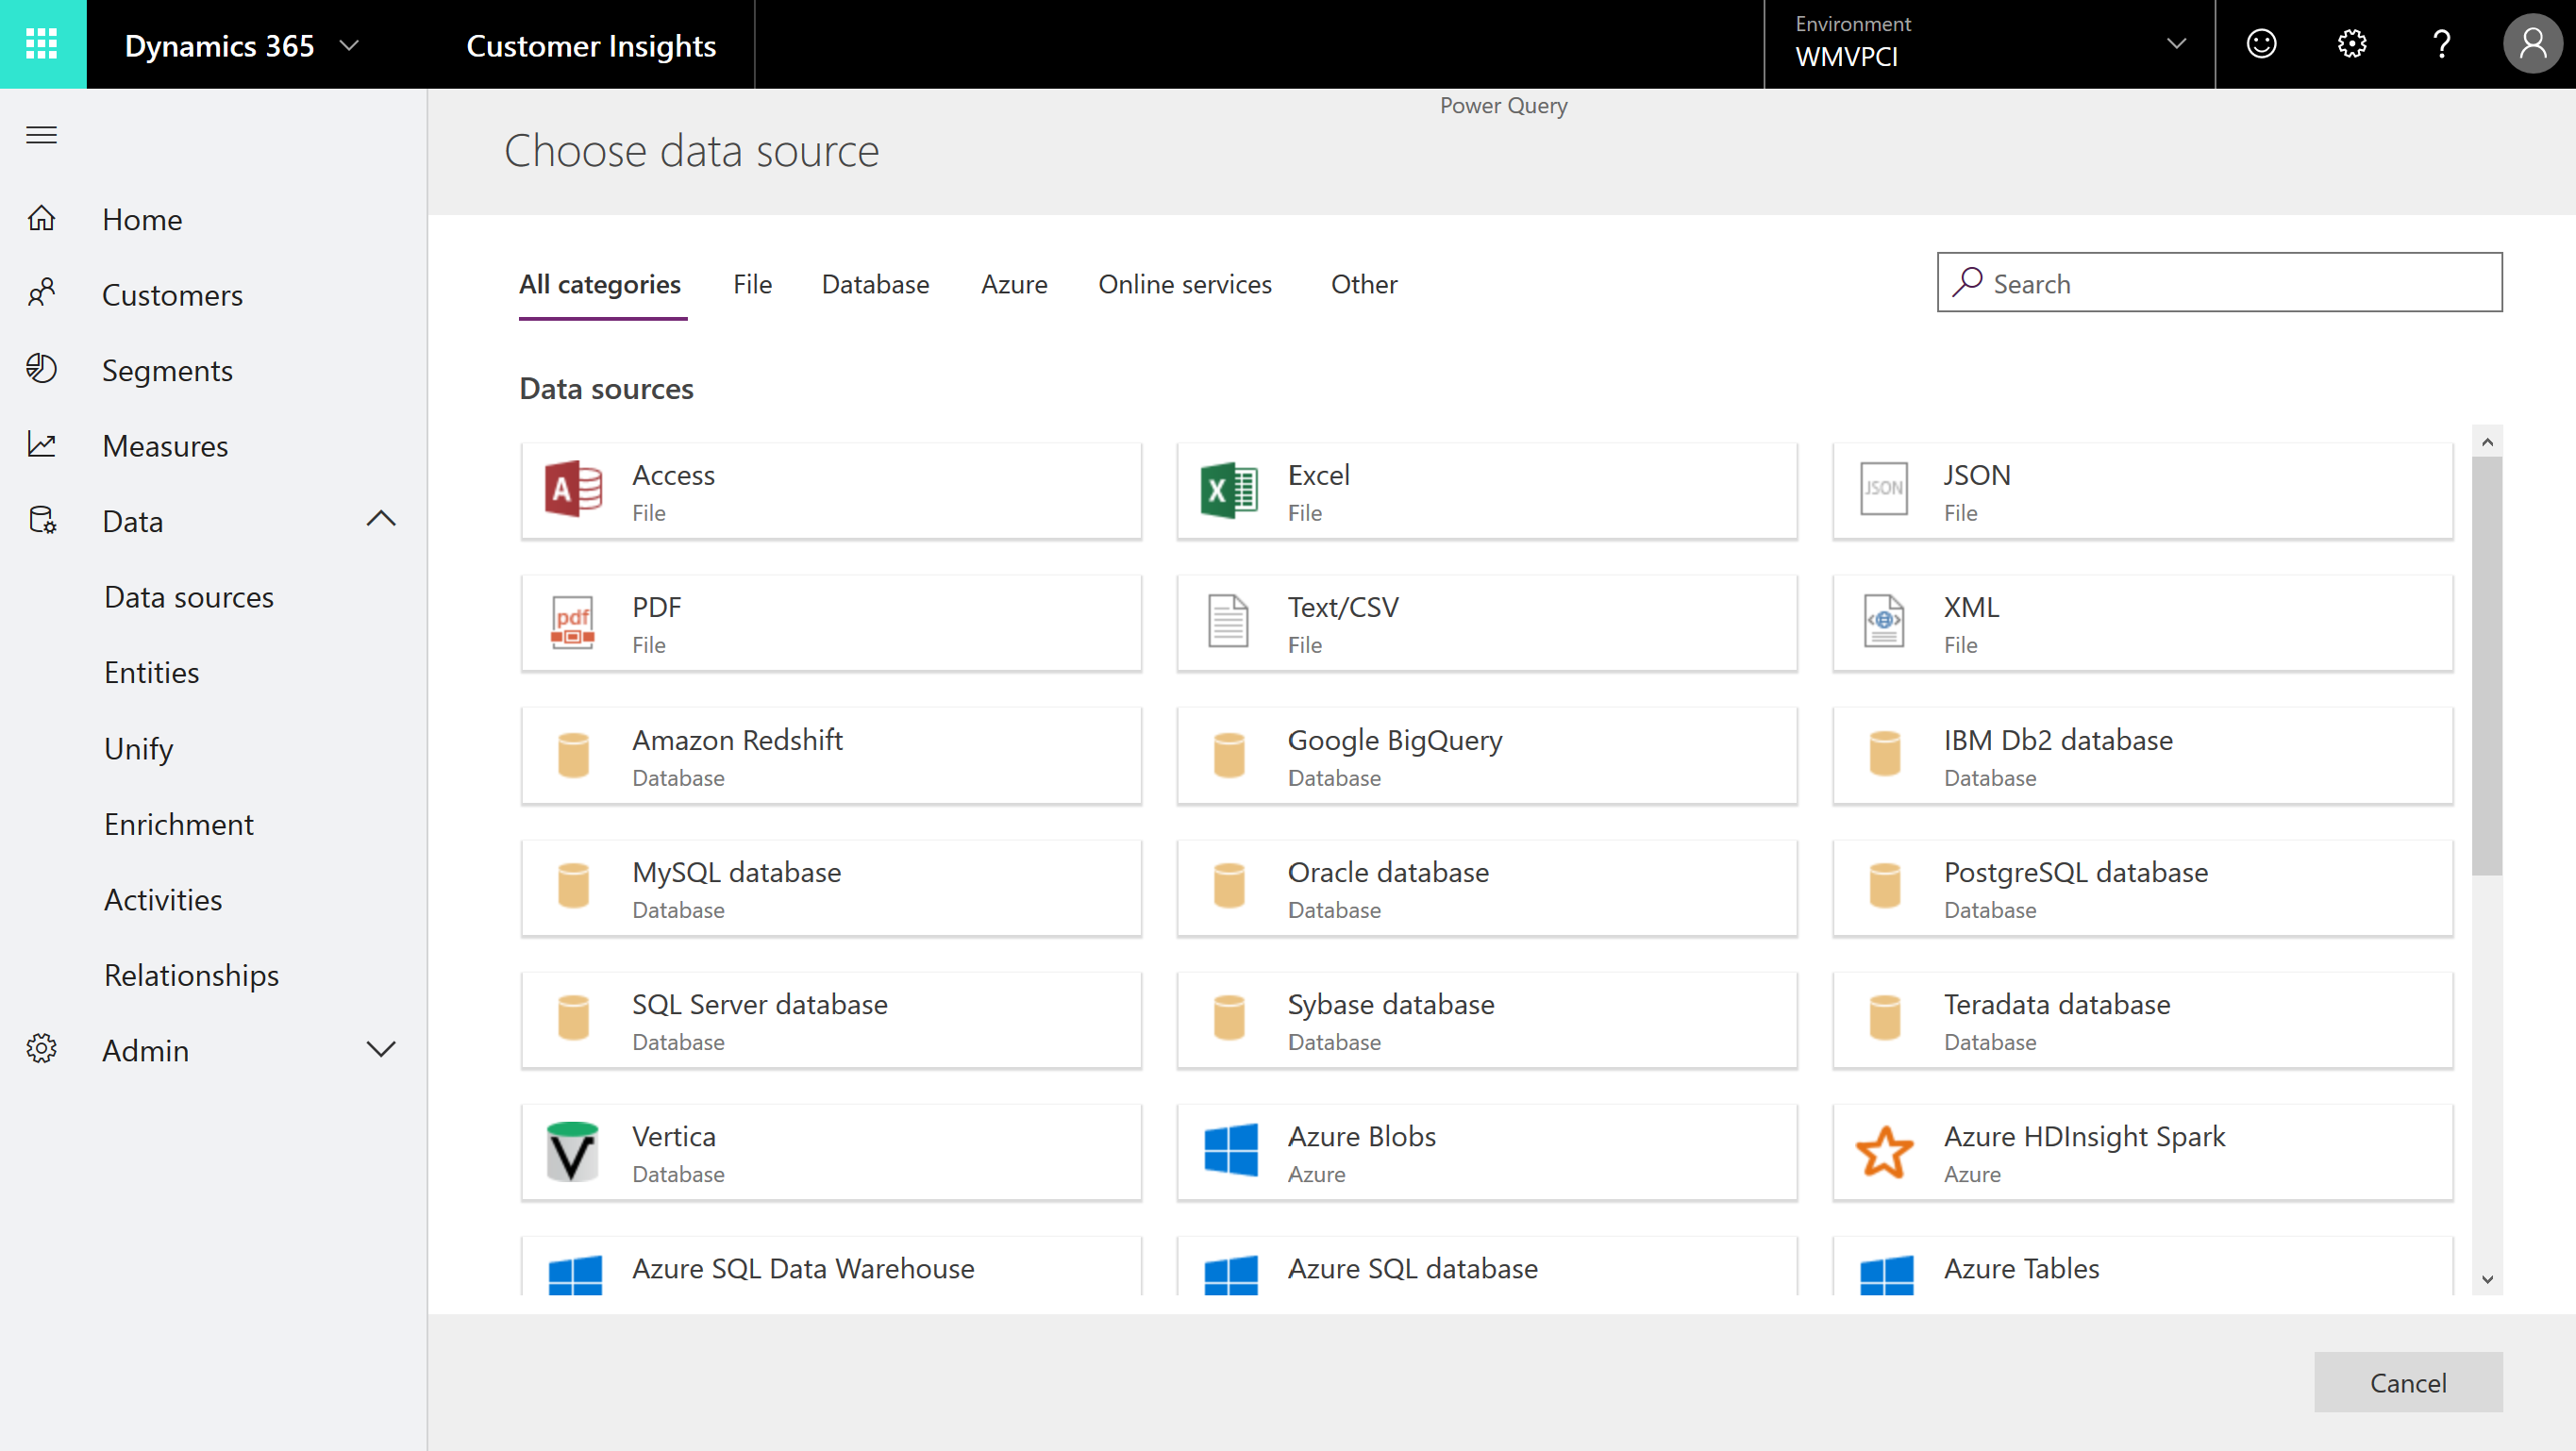
Task: Select the Text/CSV data source
Action: (x=1486, y=622)
